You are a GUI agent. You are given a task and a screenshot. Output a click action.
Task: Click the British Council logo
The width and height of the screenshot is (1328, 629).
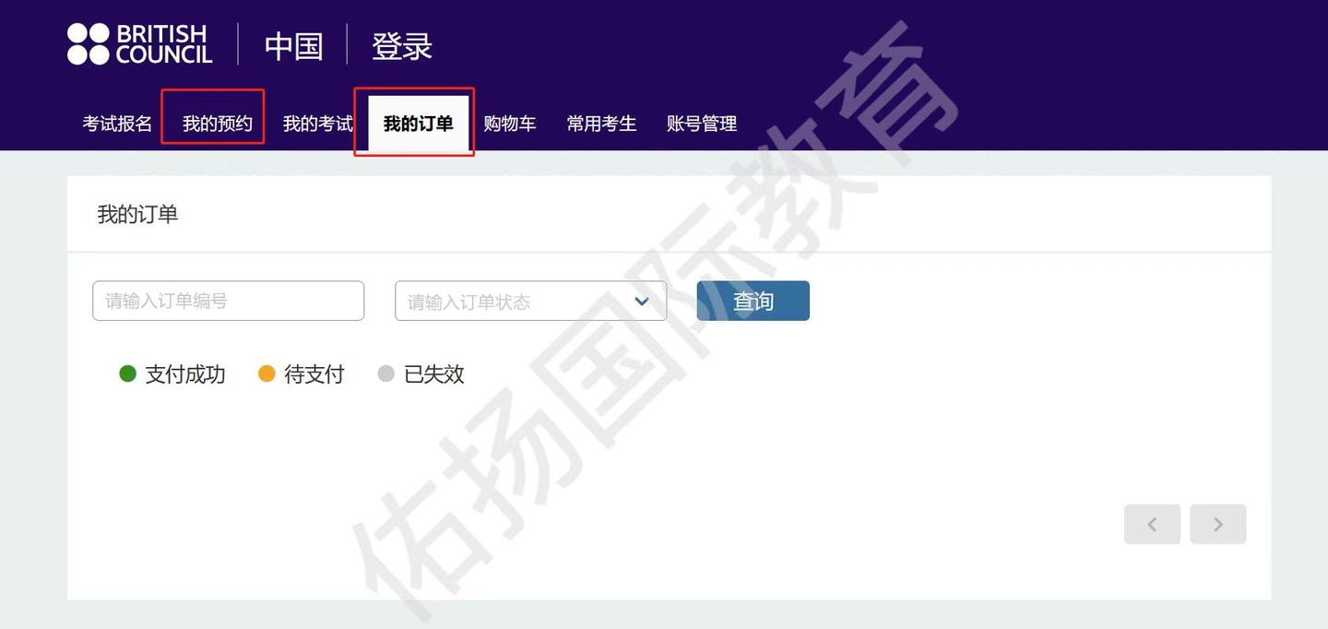(139, 44)
